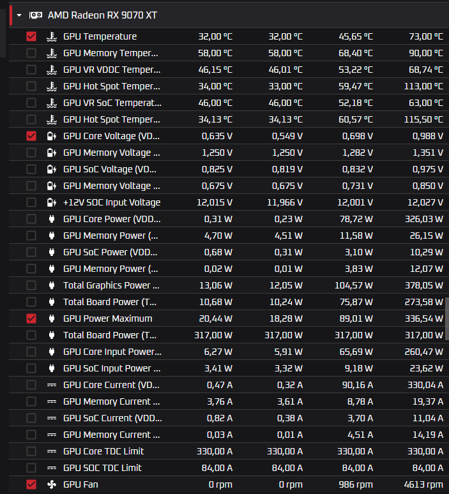Select the GPU Fan row label
This screenshot has width=449, height=494.
[x=80, y=484]
